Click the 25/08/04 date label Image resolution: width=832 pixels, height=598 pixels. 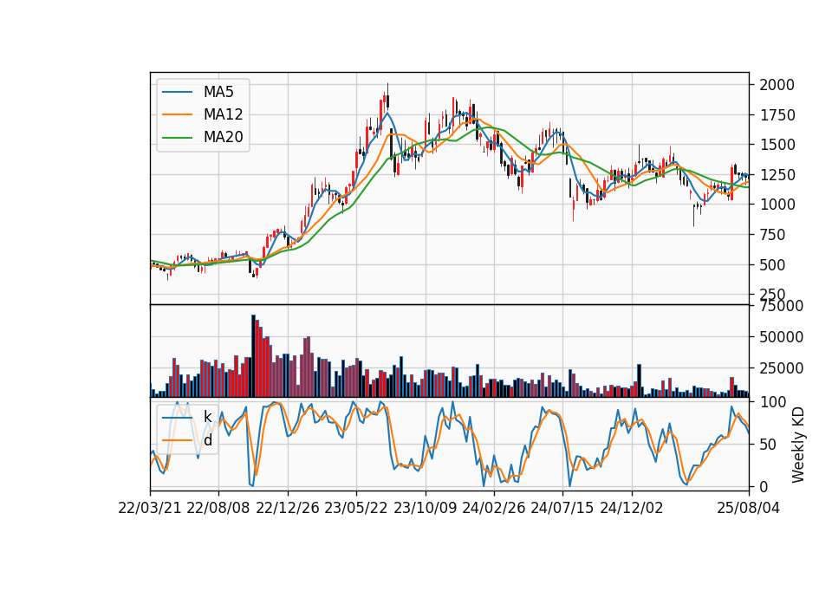tap(749, 508)
